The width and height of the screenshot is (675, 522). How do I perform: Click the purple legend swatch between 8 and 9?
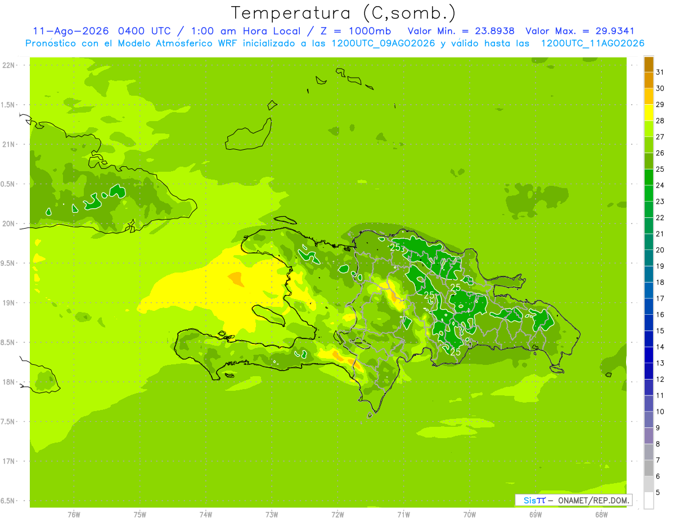pyautogui.click(x=649, y=436)
